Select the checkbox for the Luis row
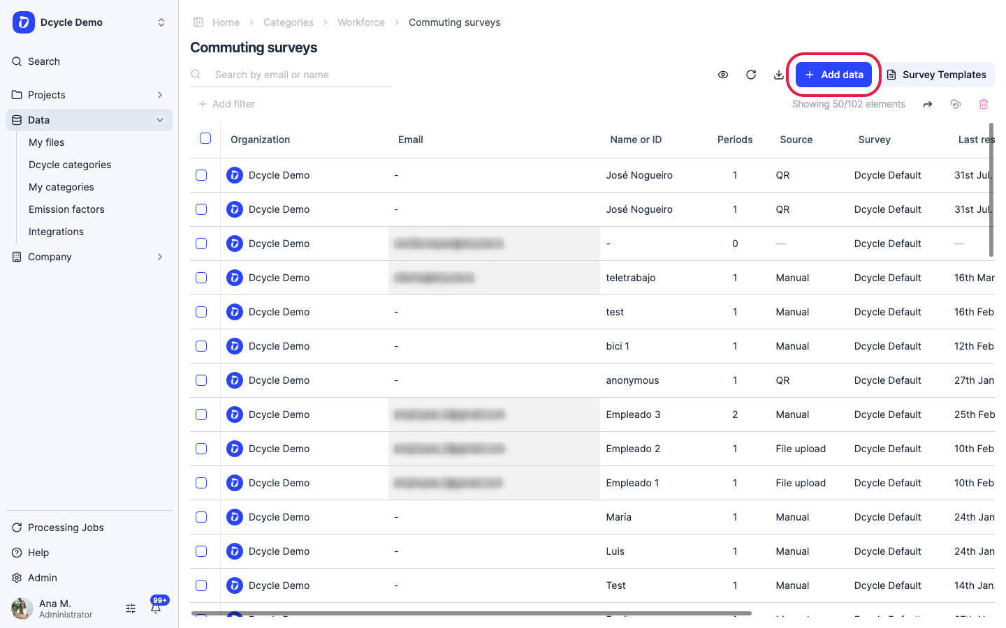 point(201,551)
